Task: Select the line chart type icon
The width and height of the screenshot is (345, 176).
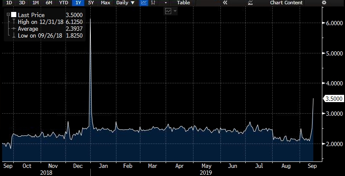Action: (x=144, y=3)
